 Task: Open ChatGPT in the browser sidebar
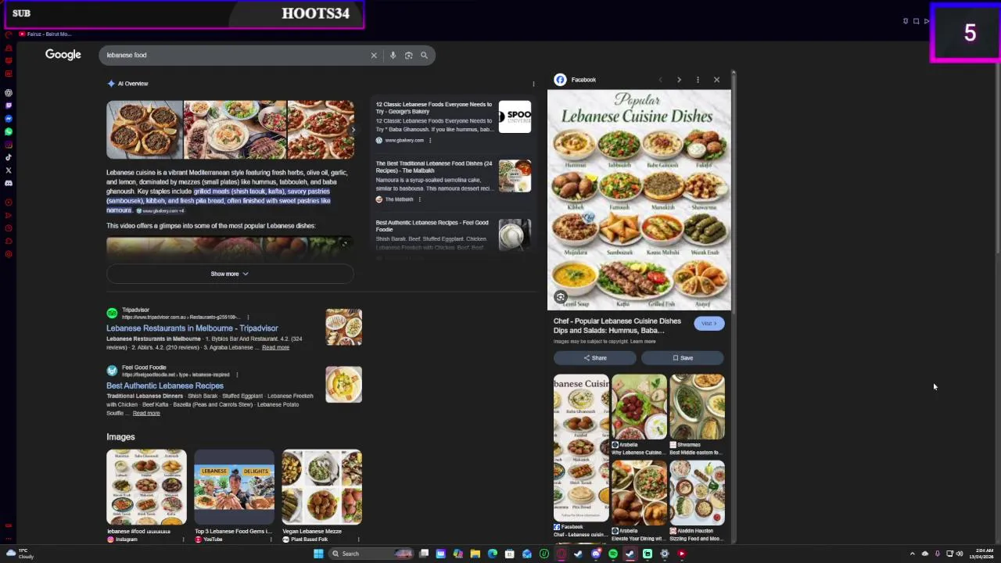pos(9,92)
